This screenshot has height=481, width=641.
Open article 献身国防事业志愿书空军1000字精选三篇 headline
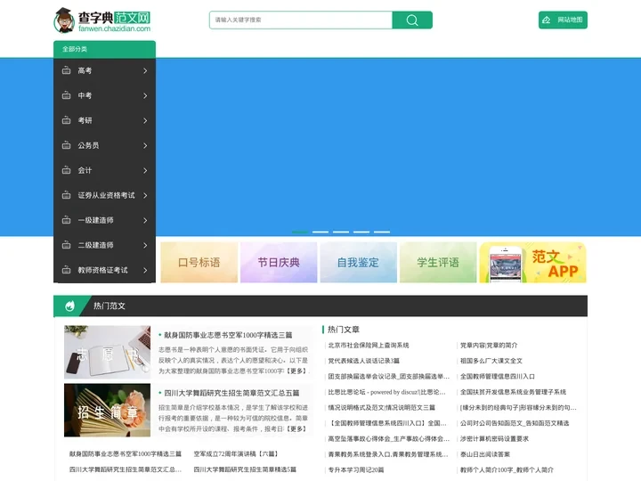228,335
